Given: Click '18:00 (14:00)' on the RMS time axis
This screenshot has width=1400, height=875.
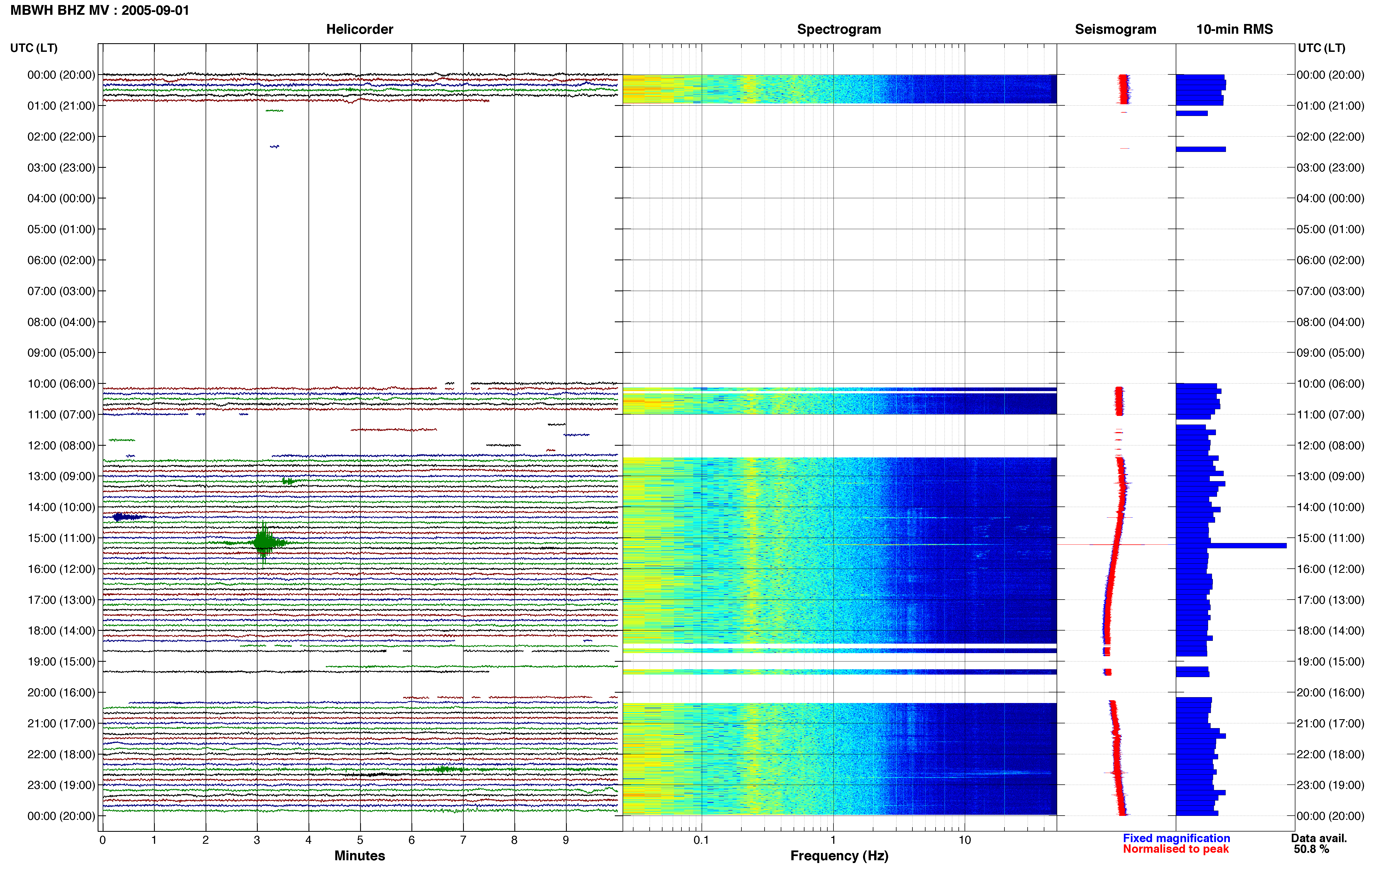Looking at the screenshot, I should 1331,631.
